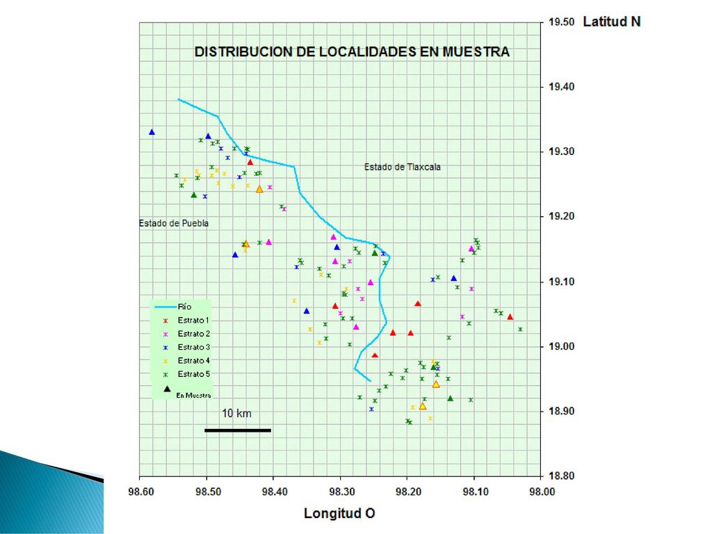
Task: Click latitude tick label 18.80
Action: [x=562, y=476]
